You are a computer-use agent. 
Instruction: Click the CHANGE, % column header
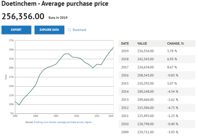tap(175, 43)
